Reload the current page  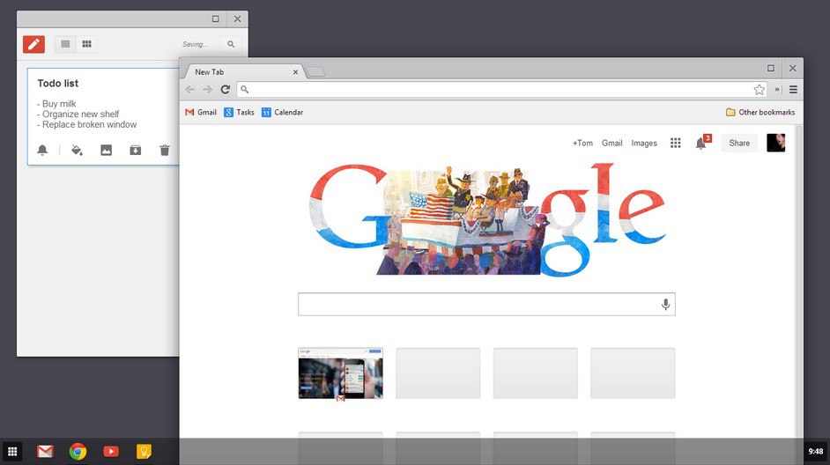coord(225,90)
